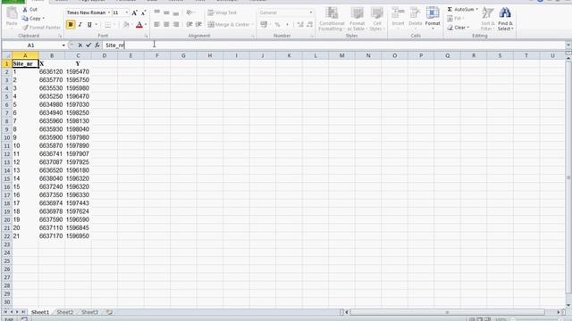This screenshot has width=572, height=321.
Task: Open the Font dialog launcher
Action: (x=146, y=36)
